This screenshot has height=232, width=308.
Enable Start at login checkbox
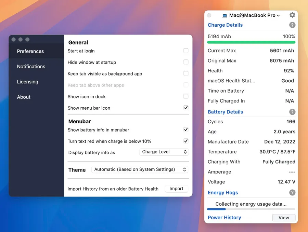pos(186,51)
